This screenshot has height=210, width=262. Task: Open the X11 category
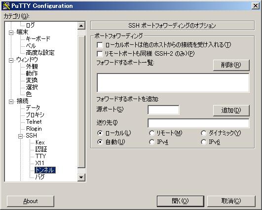[40, 163]
